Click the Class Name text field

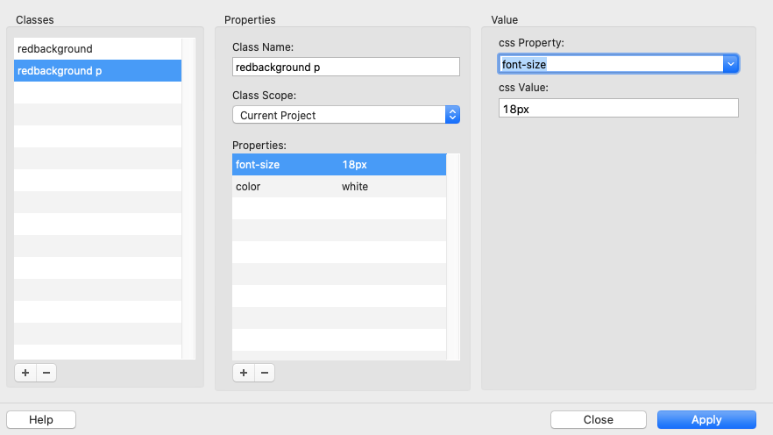click(x=345, y=68)
